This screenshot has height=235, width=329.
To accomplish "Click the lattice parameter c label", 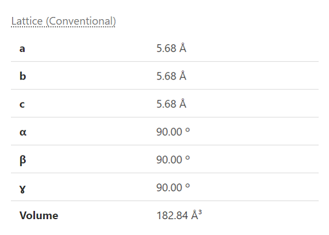I will click(x=22, y=104).
